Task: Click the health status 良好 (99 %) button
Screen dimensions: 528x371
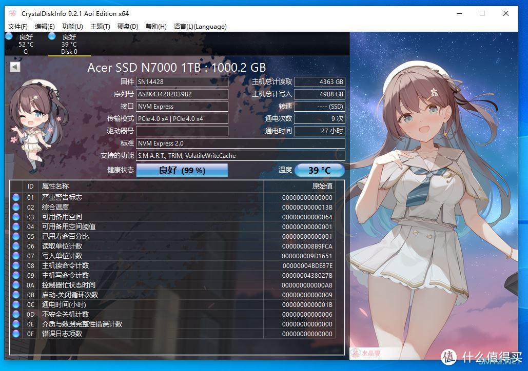Action: 182,170
